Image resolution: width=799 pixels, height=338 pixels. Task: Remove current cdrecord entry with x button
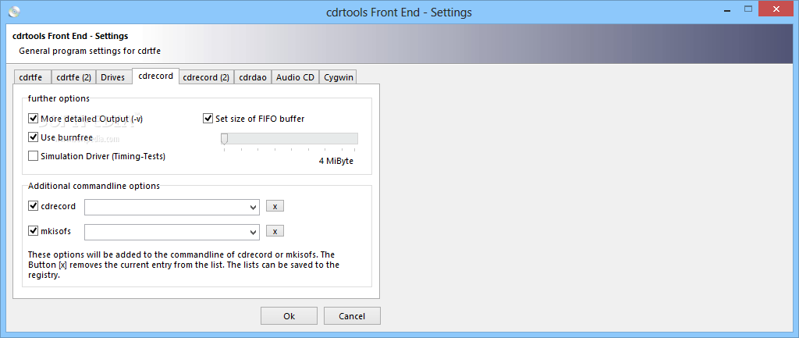(x=275, y=207)
